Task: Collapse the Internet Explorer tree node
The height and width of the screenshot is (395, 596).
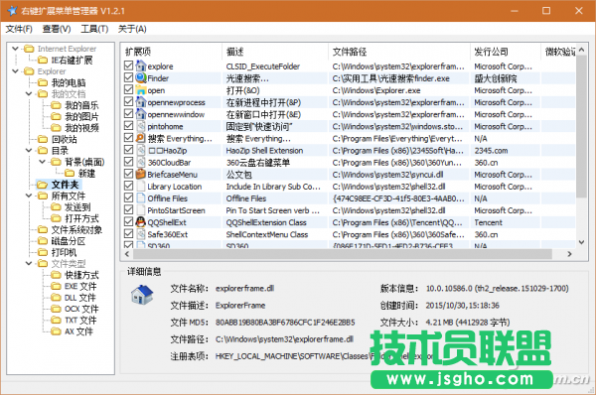Action: (16, 49)
